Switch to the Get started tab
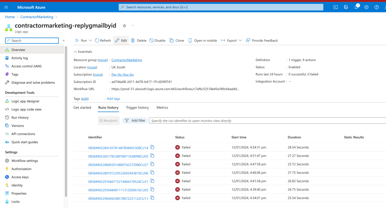The height and width of the screenshot is (208, 386). point(82,107)
